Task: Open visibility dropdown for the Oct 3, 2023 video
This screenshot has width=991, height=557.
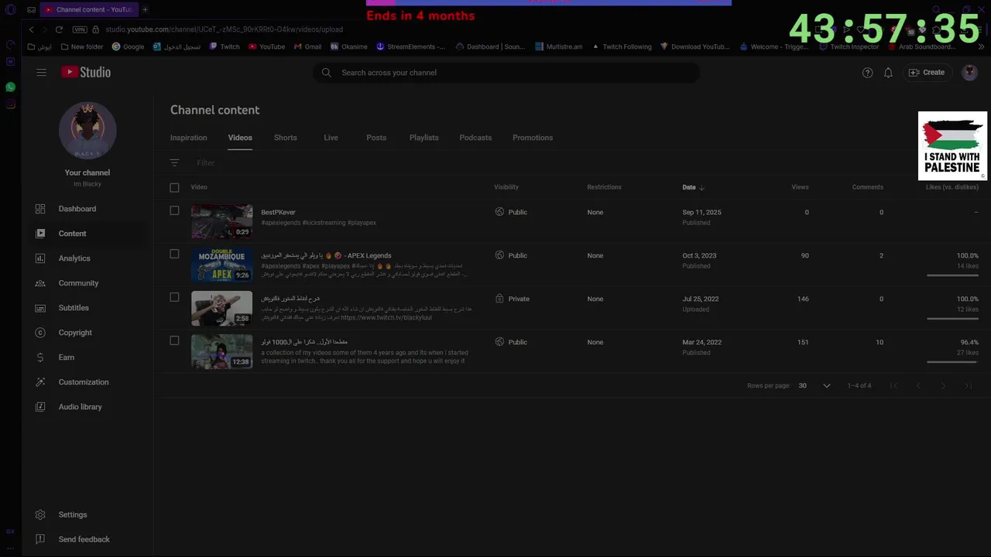Action: pyautogui.click(x=511, y=255)
